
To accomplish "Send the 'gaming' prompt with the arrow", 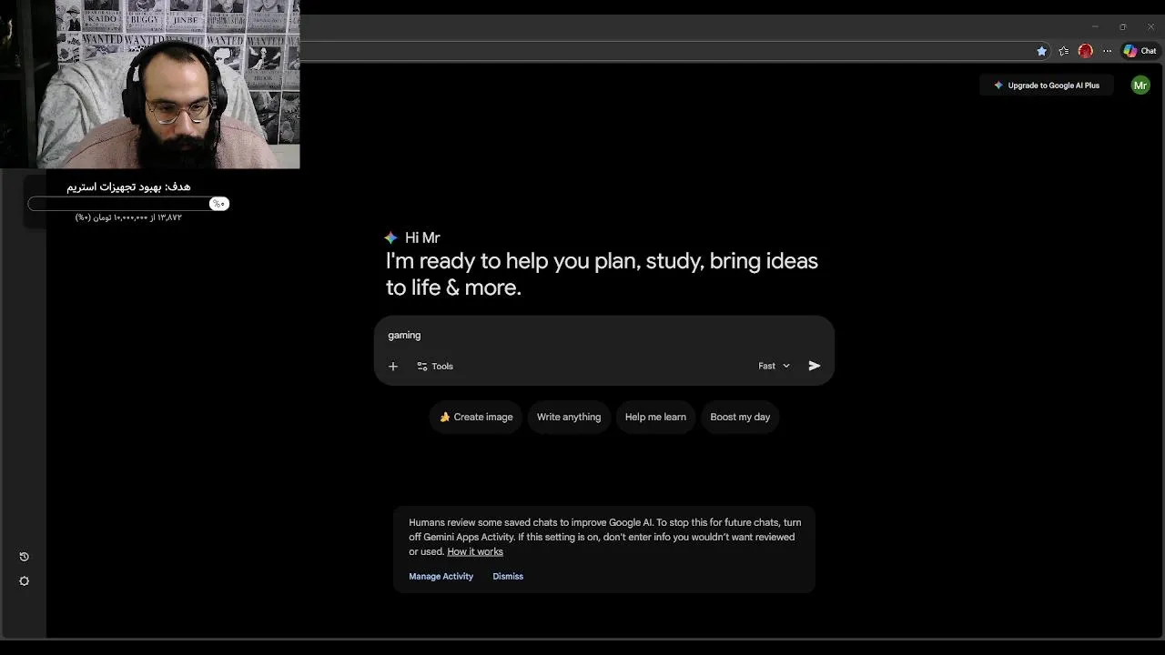I will pos(815,366).
